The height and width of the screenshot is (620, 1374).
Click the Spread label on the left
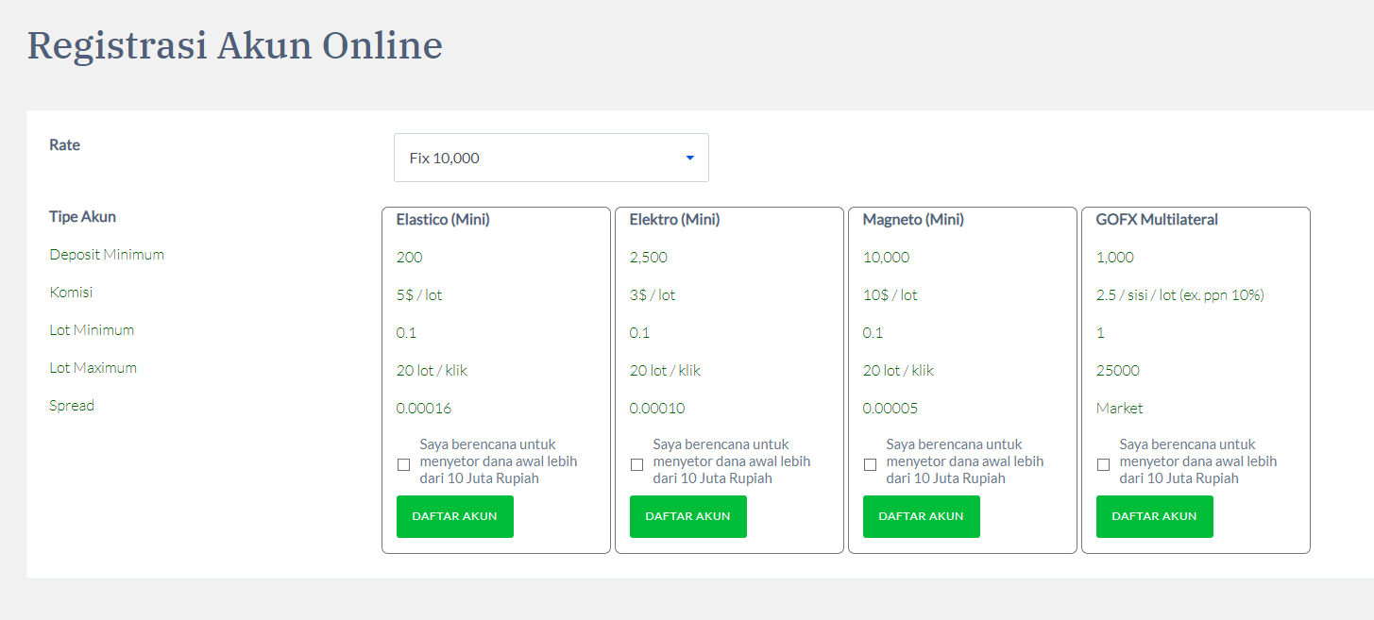(x=71, y=405)
